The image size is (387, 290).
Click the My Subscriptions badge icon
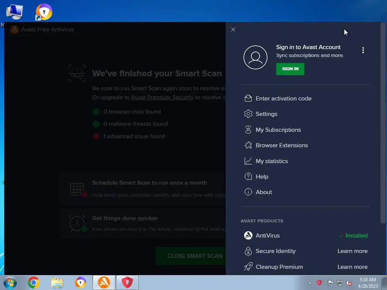click(x=248, y=130)
